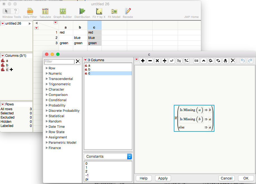Insert a division operator in the formula
The image size is (256, 184).
pyautogui.click(x=164, y=61)
